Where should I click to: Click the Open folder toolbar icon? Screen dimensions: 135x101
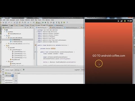[x=1, y=22]
